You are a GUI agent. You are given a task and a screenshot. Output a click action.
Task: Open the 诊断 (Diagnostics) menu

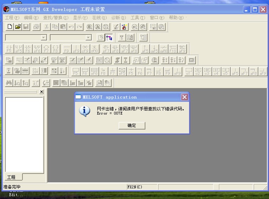118,18
